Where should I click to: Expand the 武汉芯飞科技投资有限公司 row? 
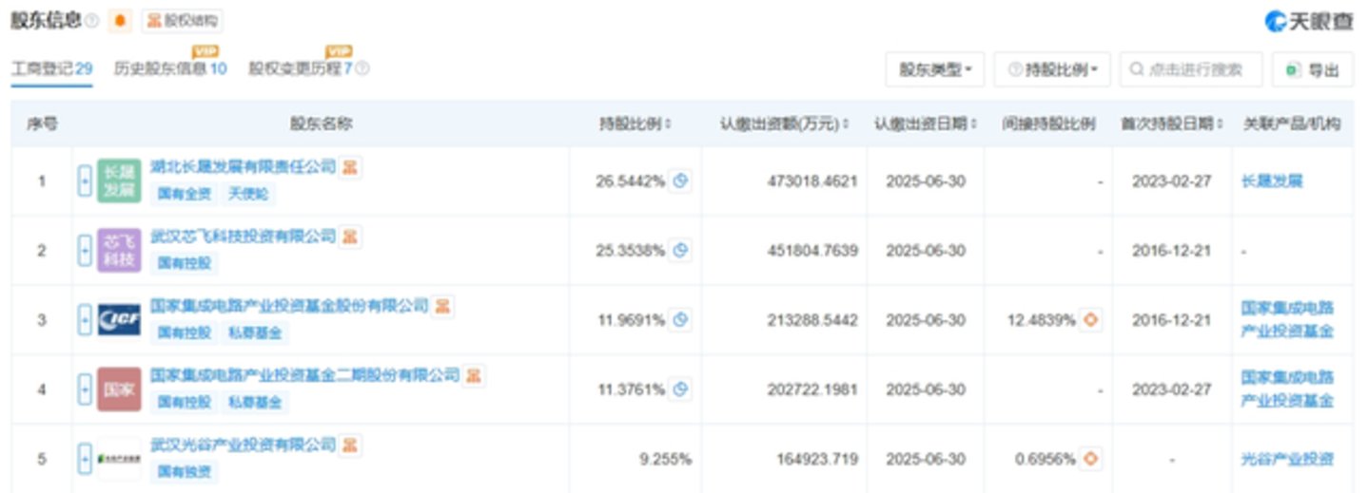(85, 250)
